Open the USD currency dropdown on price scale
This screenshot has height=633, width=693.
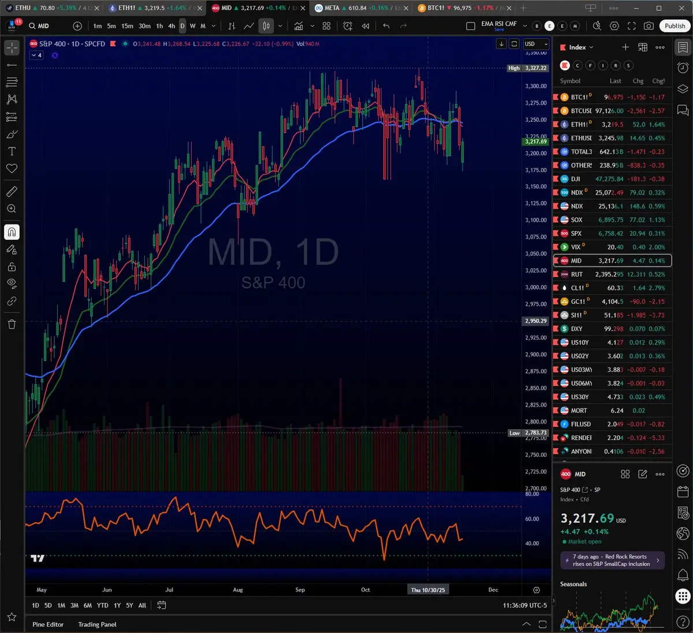pyautogui.click(x=536, y=44)
